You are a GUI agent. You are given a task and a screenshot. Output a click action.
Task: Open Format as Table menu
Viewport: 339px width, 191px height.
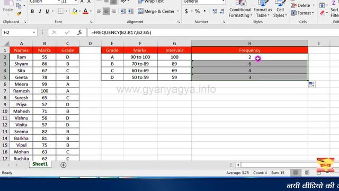coord(263,9)
